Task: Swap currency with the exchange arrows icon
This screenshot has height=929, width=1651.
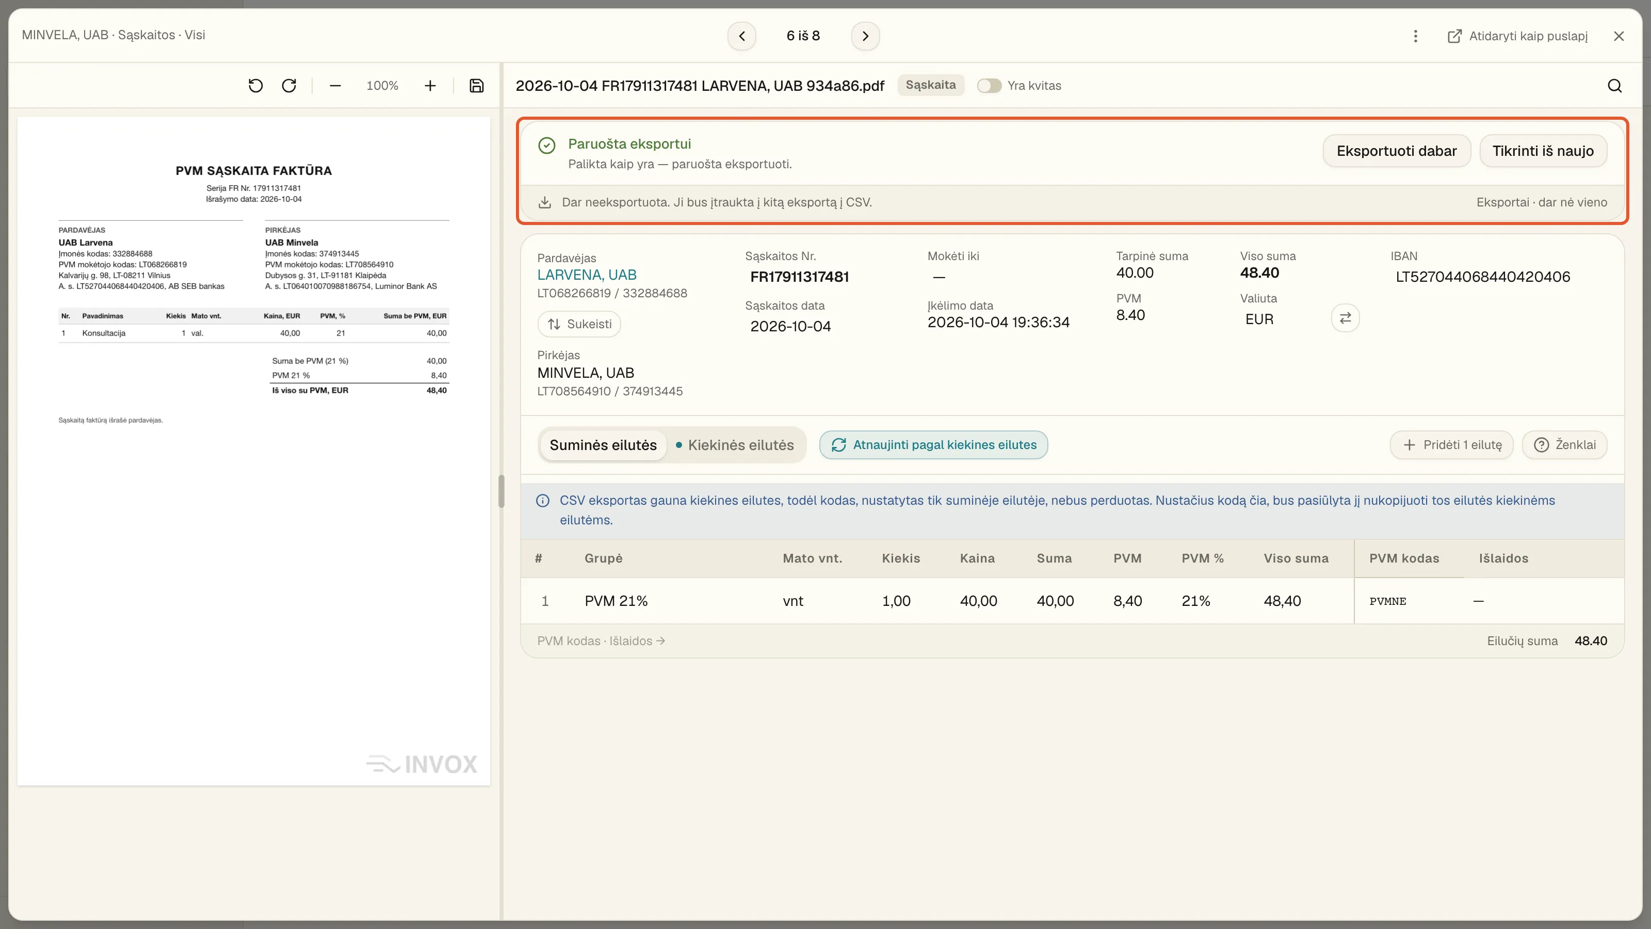Action: click(x=1345, y=318)
